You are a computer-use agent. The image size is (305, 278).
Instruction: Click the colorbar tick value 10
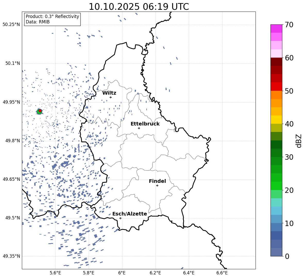tap(289, 223)
